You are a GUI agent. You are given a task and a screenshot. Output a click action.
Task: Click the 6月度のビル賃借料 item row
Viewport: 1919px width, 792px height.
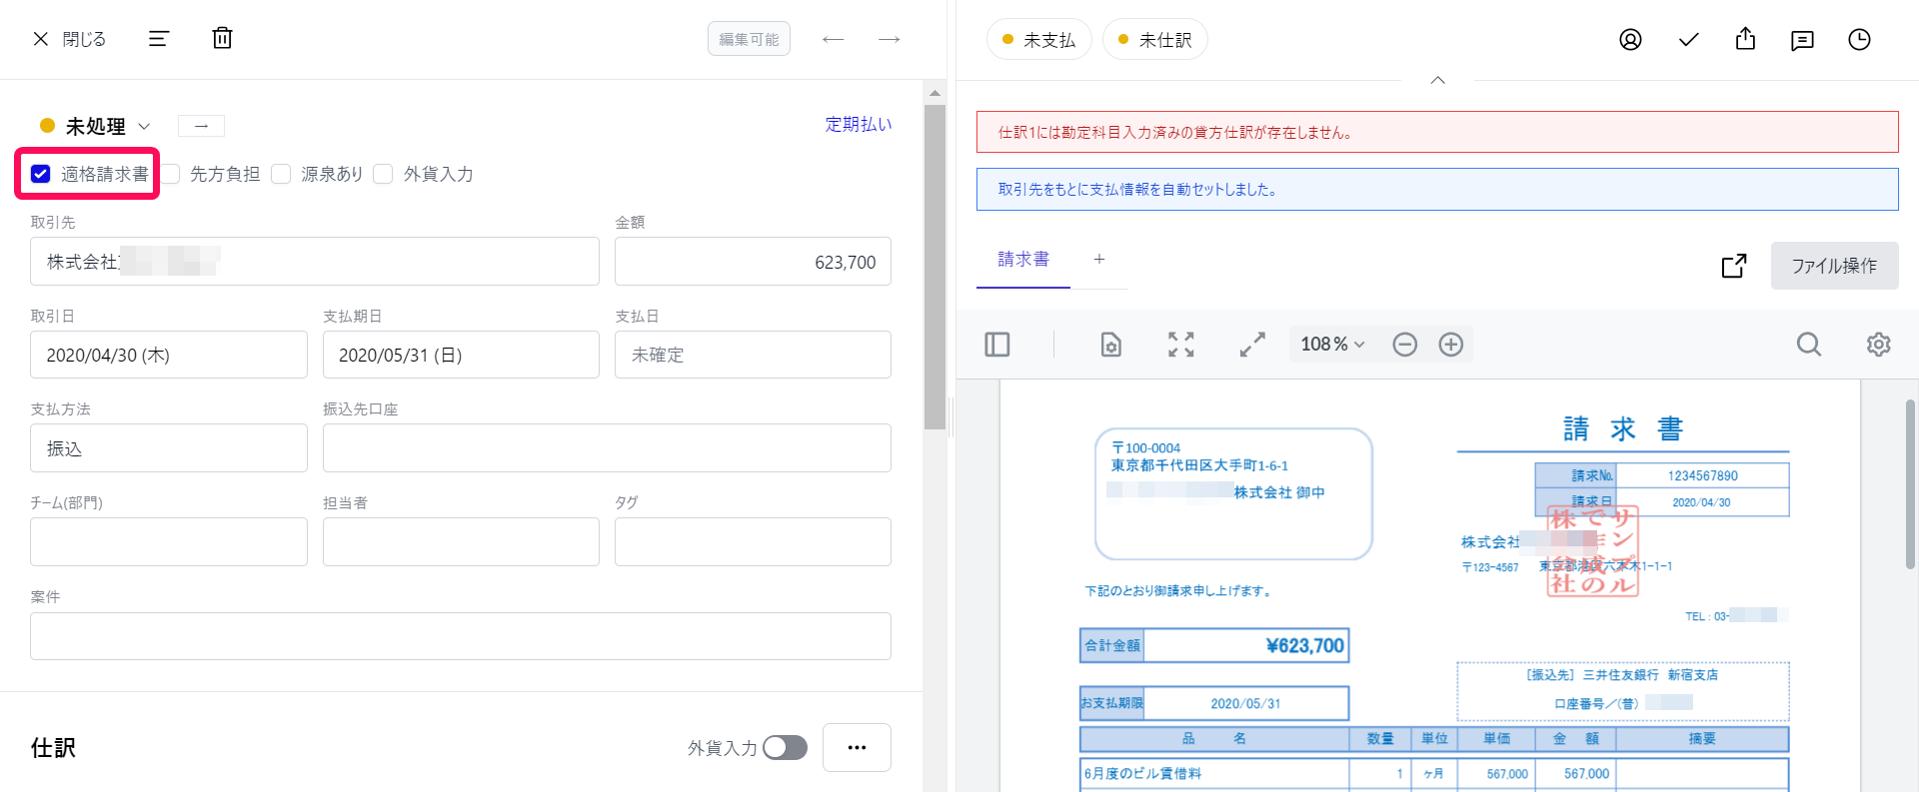[x=1433, y=773]
